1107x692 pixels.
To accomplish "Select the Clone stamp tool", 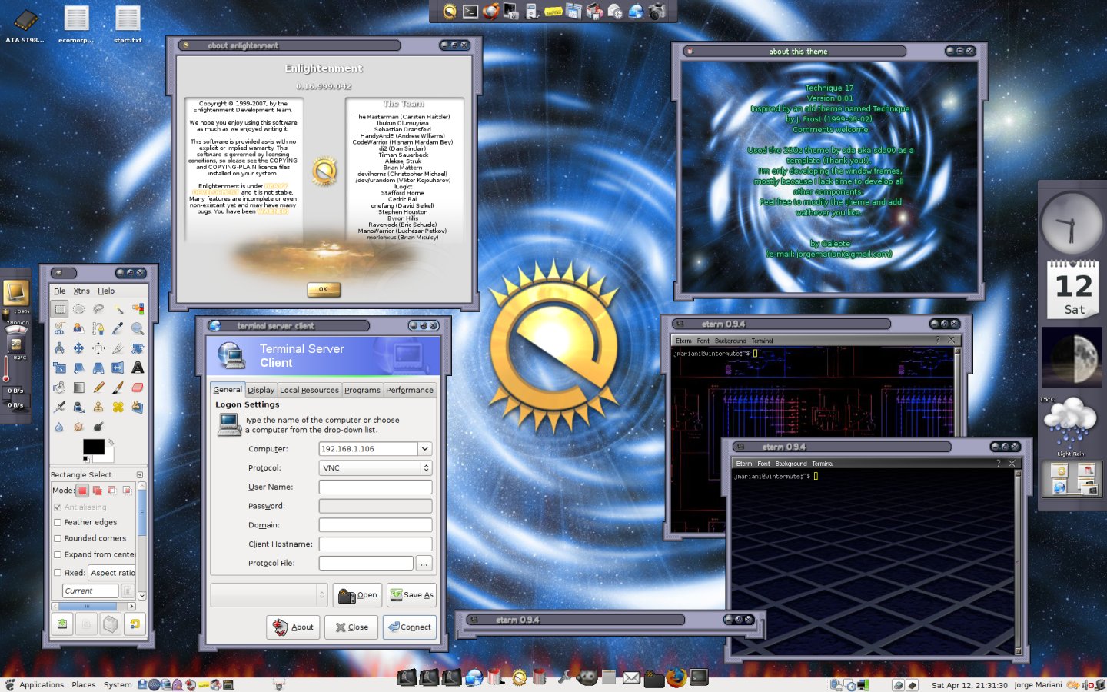I will [98, 407].
